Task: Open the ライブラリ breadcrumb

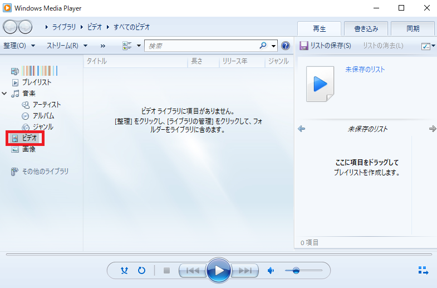Action: [64, 27]
